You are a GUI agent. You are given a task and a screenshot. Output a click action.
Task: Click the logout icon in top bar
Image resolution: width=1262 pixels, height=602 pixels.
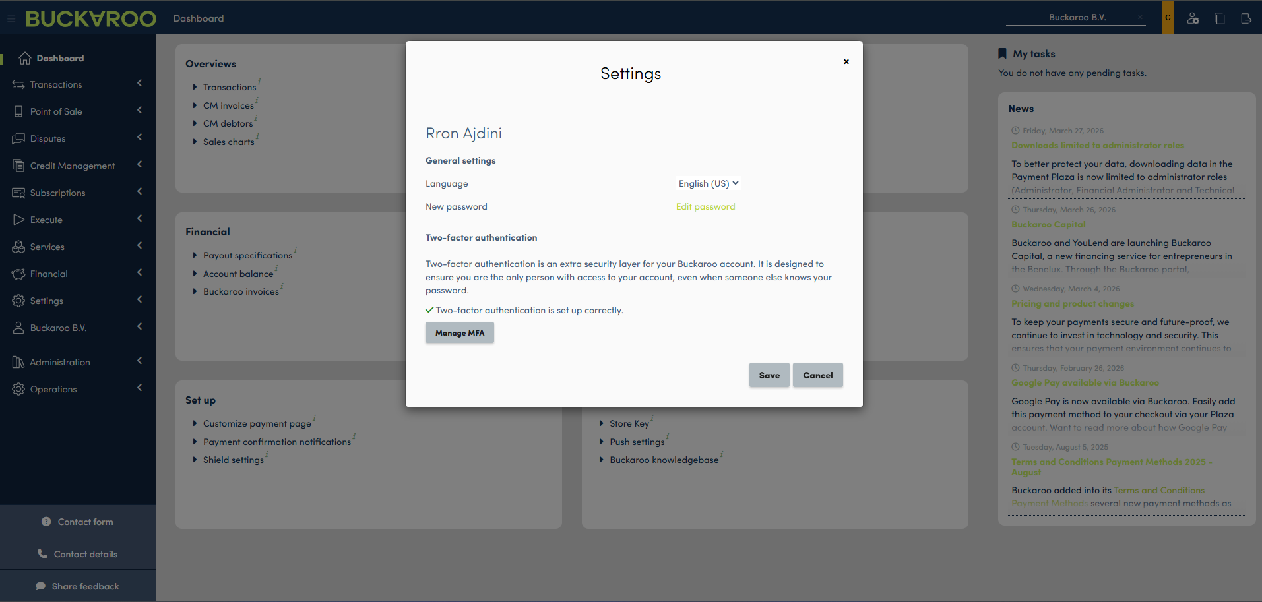click(1246, 18)
